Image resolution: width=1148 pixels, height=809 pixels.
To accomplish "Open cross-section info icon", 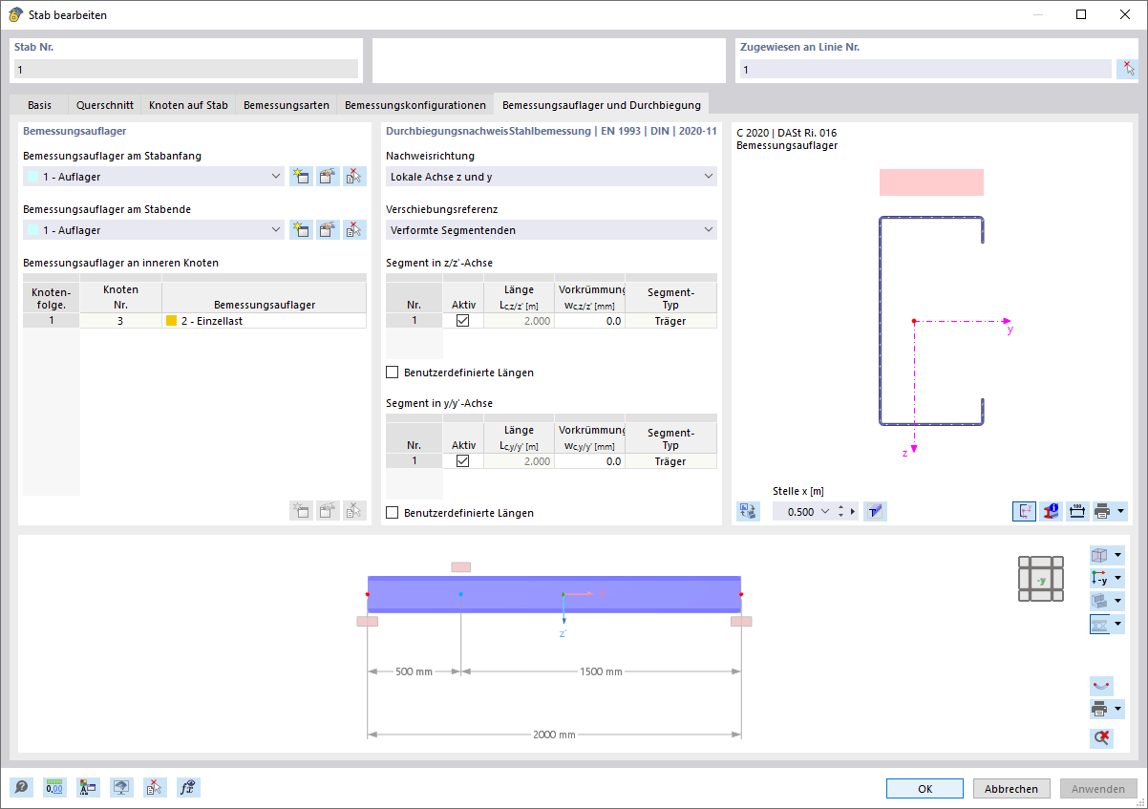I will click(1051, 511).
